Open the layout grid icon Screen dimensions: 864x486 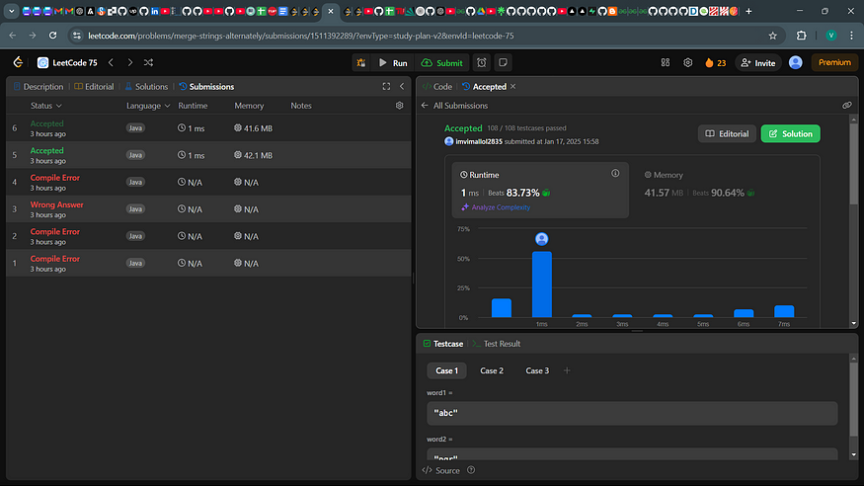click(666, 63)
